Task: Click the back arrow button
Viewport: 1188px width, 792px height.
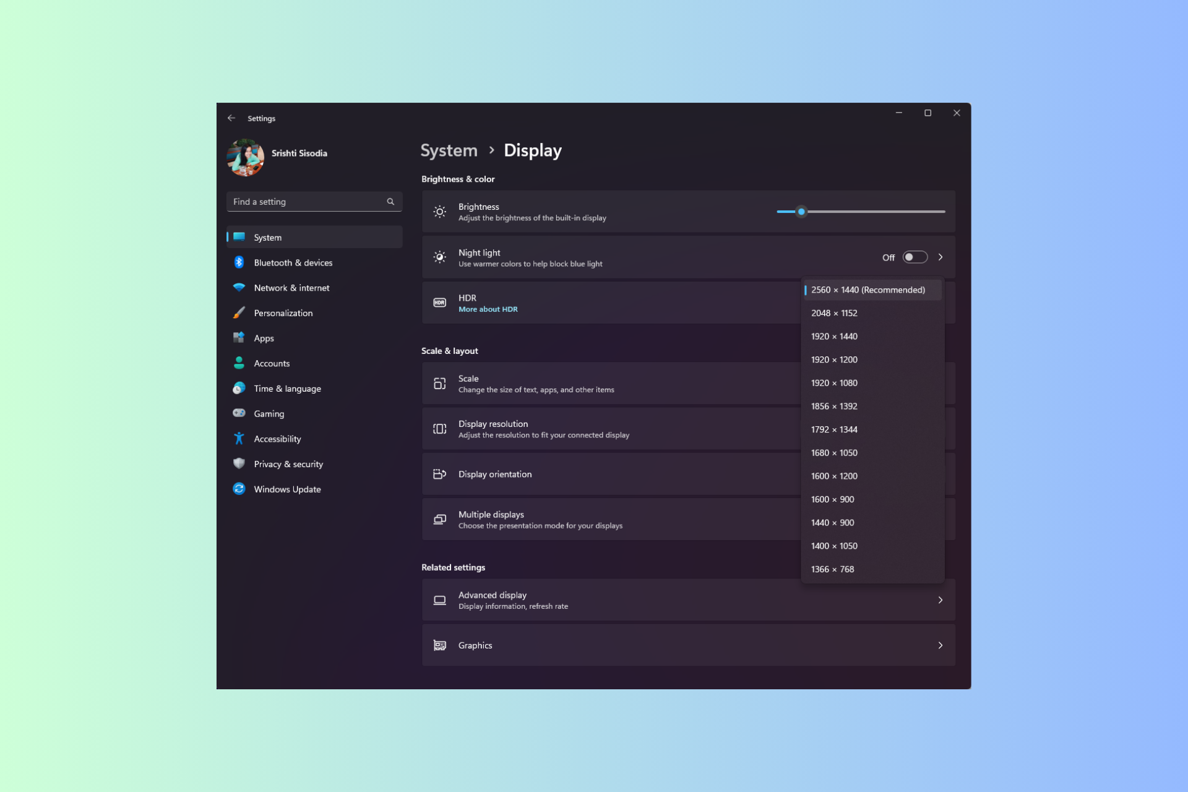Action: coord(231,118)
